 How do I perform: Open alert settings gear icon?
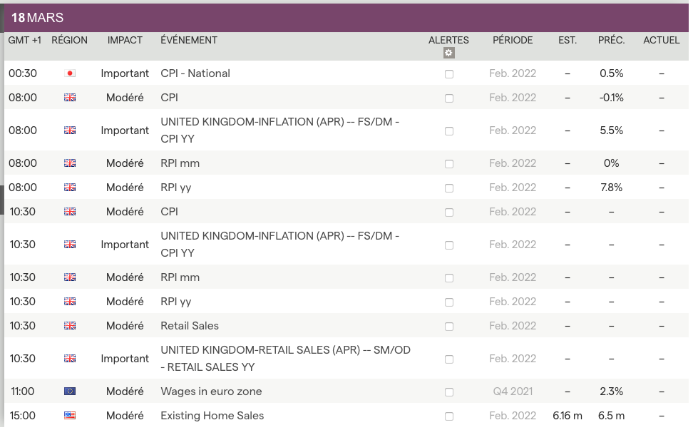pos(448,53)
